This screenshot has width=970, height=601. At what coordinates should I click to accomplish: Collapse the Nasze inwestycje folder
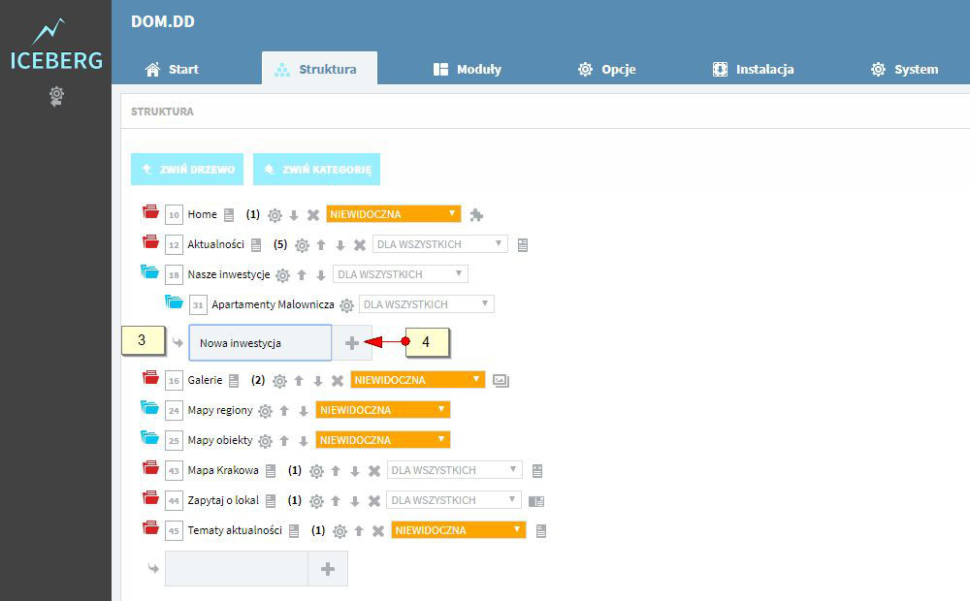point(149,271)
